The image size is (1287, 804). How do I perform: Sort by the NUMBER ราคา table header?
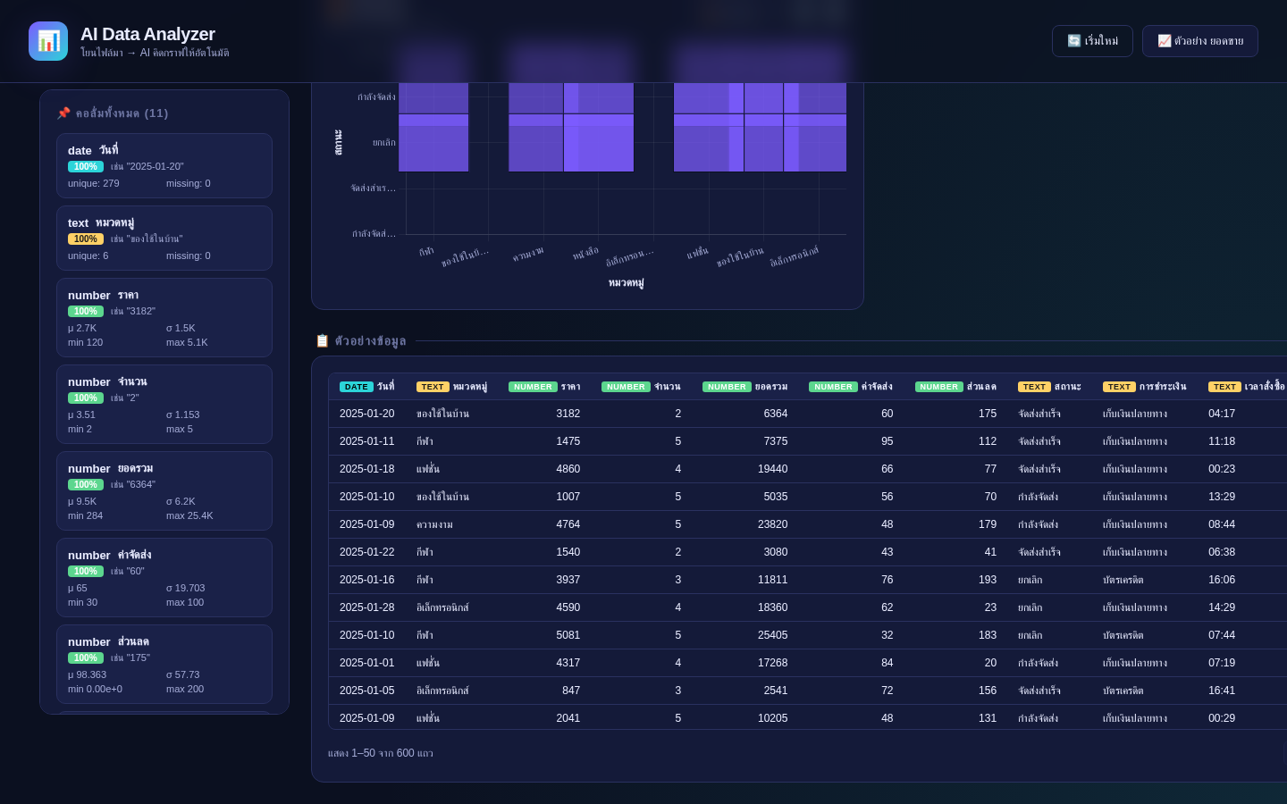click(x=544, y=387)
